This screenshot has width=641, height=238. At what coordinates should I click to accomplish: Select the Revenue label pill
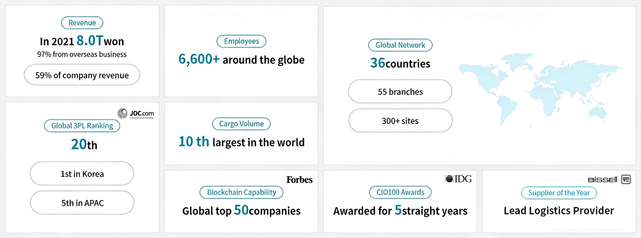(x=82, y=23)
